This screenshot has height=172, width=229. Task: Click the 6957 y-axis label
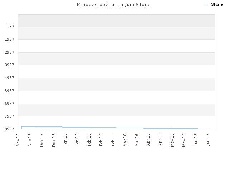coord(10,104)
